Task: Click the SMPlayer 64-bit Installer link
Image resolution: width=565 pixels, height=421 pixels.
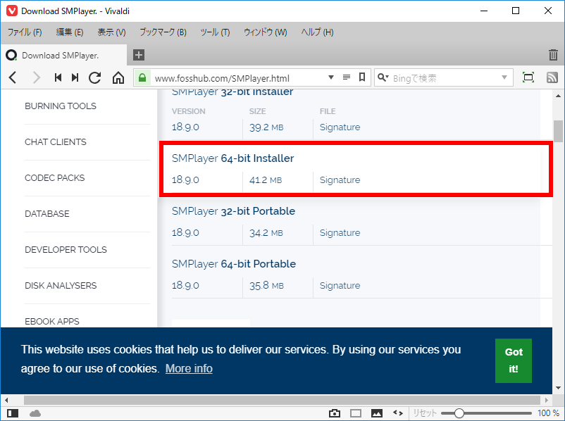Action: tap(232, 158)
